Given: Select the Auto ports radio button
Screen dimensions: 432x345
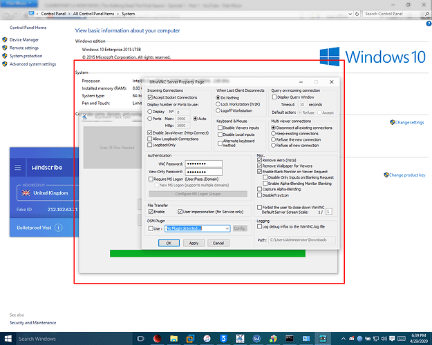Looking at the screenshot, I should tap(196, 119).
